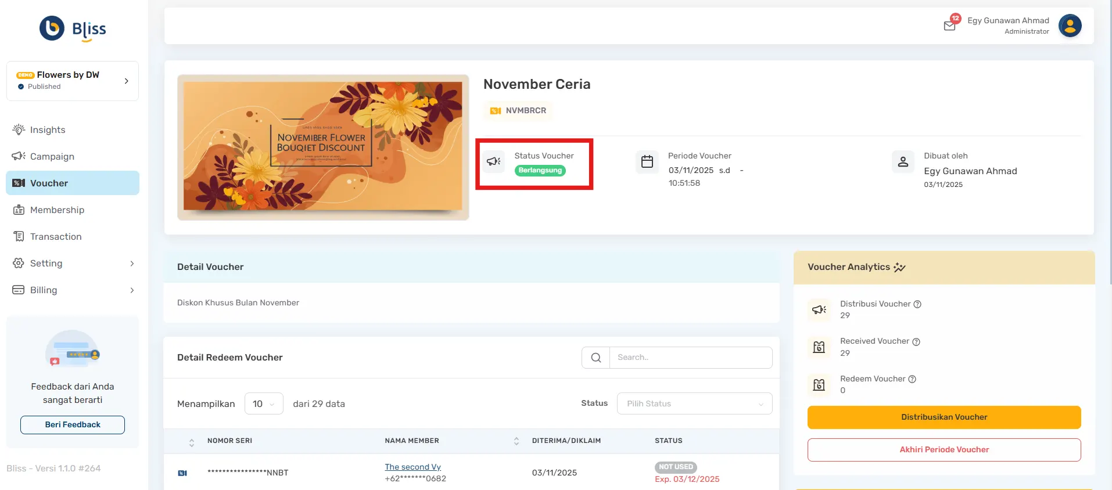This screenshot has height=490, width=1112.
Task: Expand the Flowers by DW store selector
Action: tap(73, 81)
